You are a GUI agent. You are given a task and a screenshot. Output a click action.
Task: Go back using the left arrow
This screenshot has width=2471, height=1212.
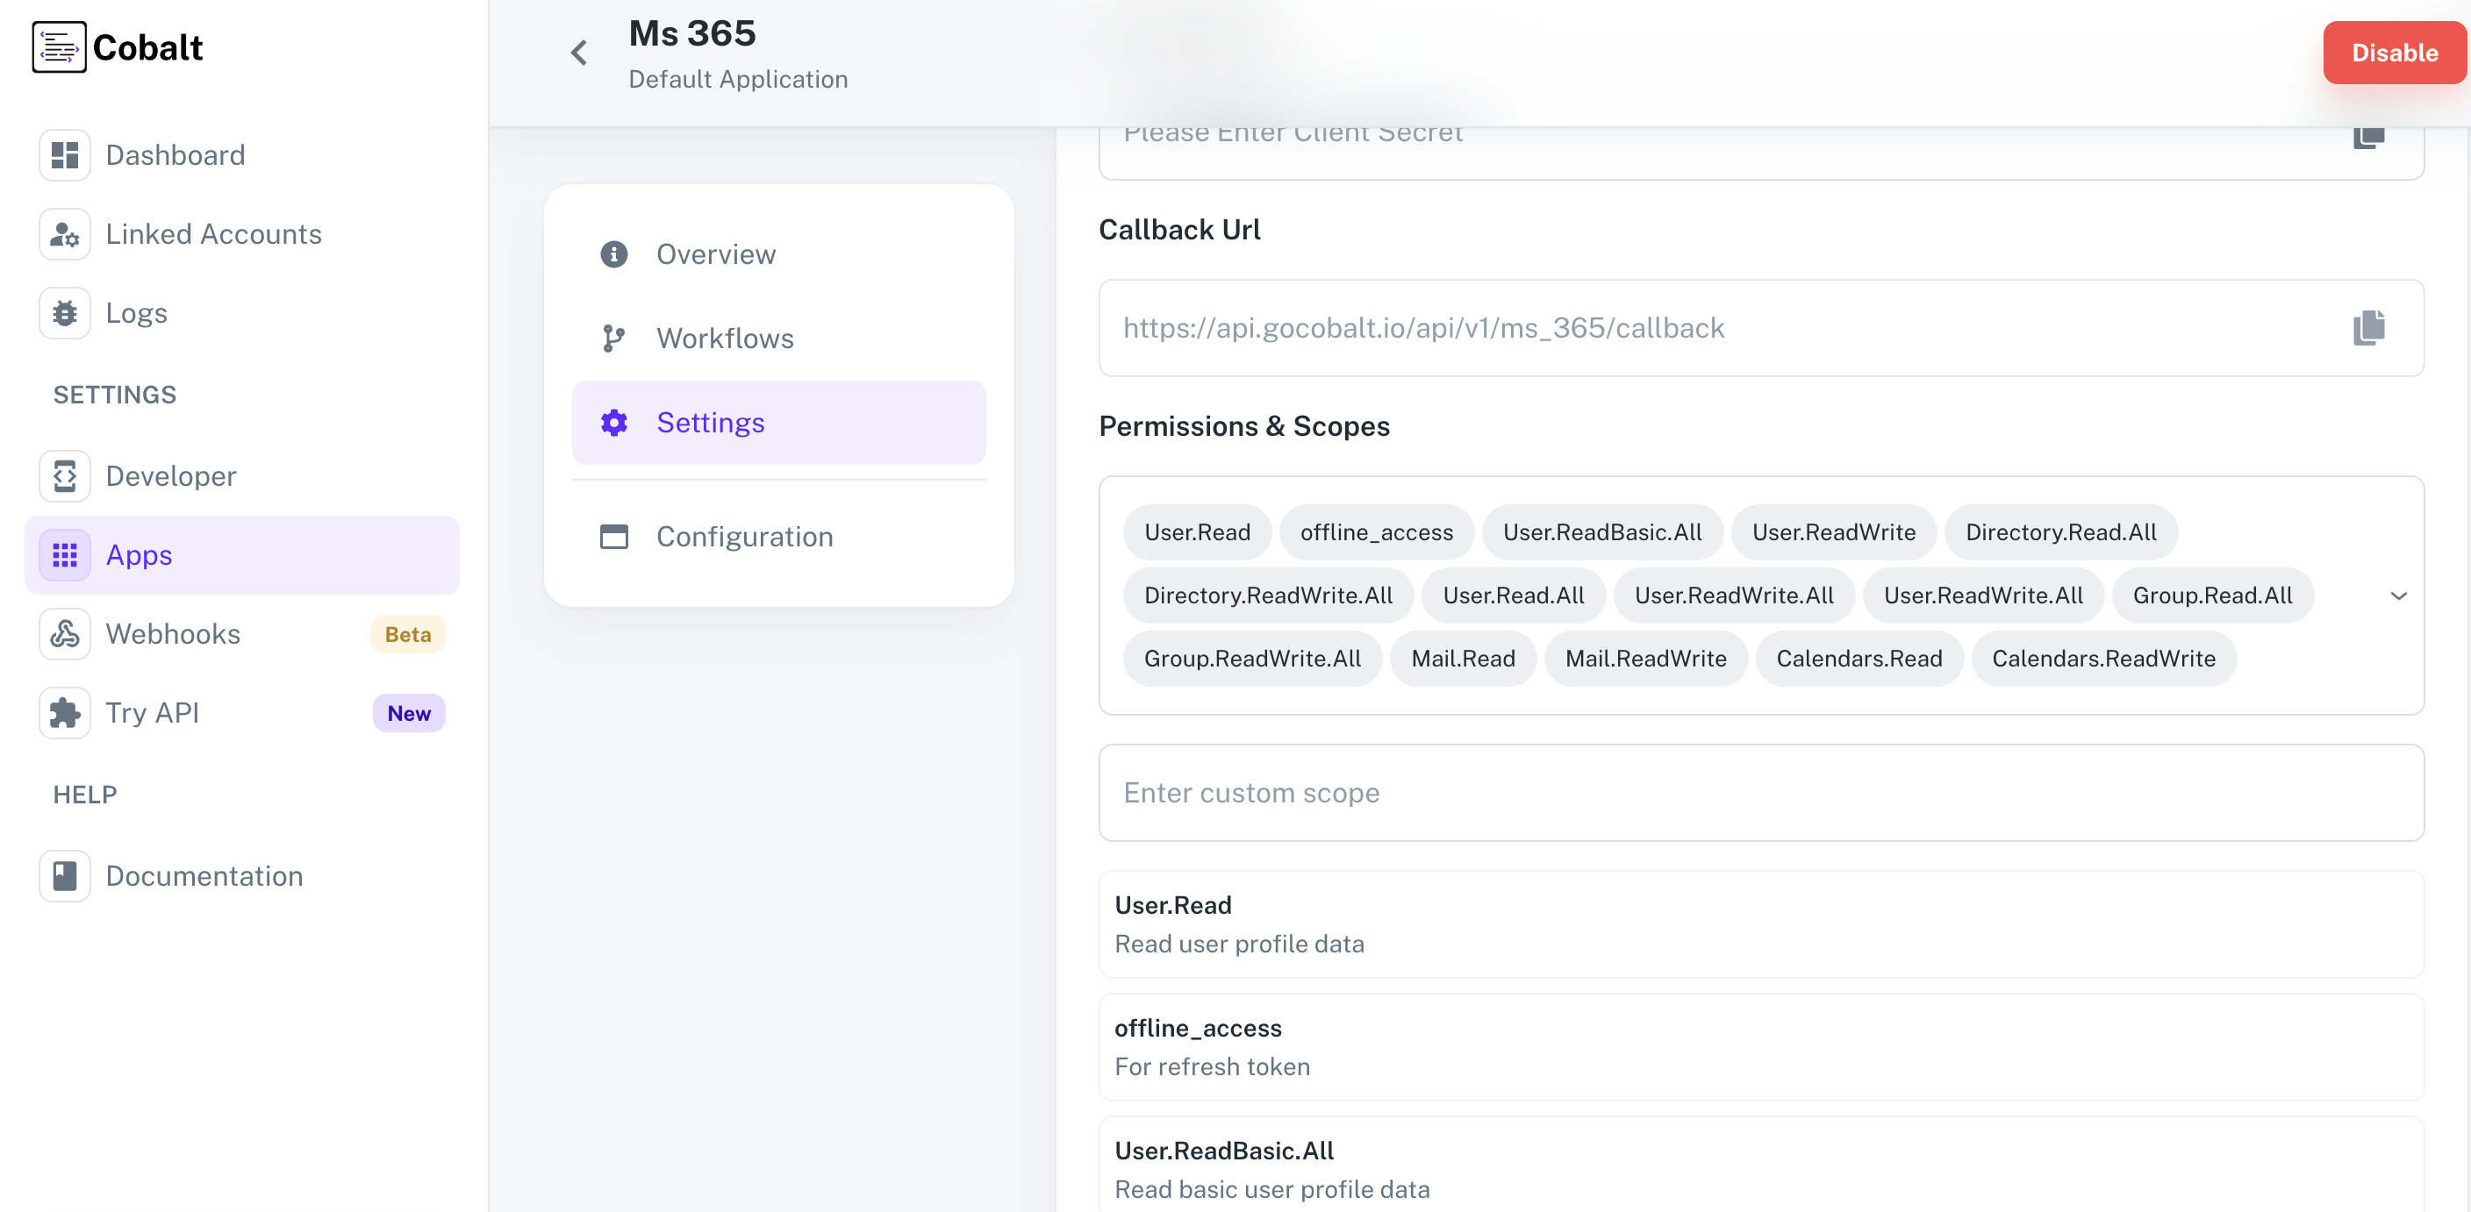tap(578, 53)
